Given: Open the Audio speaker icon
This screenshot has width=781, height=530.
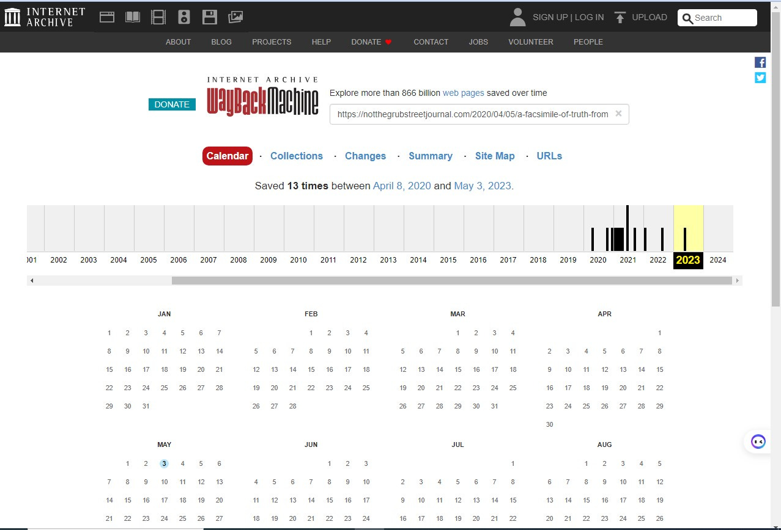Looking at the screenshot, I should tap(184, 18).
